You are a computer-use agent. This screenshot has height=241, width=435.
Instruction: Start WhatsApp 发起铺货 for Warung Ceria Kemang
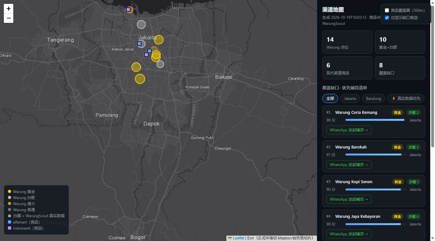(x=349, y=130)
